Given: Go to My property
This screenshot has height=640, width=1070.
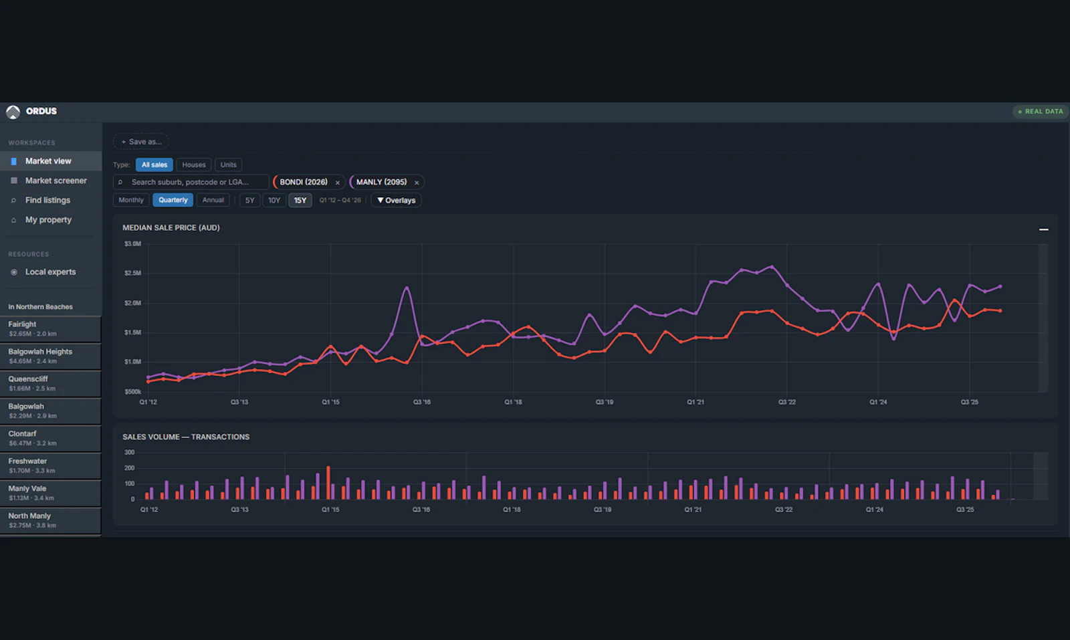Looking at the screenshot, I should pos(51,219).
